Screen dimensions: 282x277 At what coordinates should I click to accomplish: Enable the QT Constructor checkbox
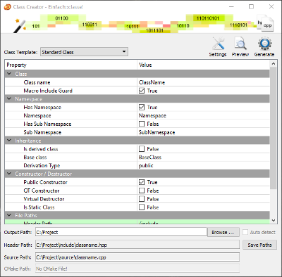(142, 191)
